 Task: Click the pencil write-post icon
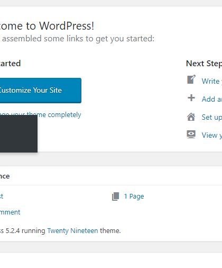coord(191,79)
